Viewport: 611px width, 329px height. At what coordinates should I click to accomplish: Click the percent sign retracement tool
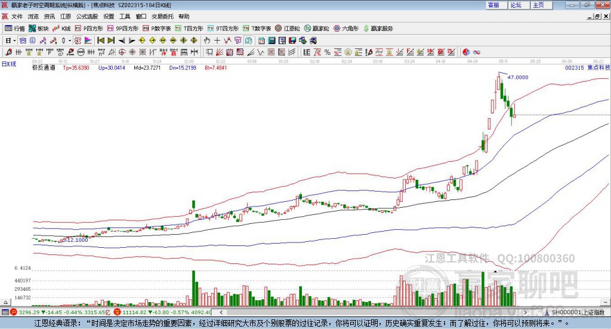[x=328, y=52]
